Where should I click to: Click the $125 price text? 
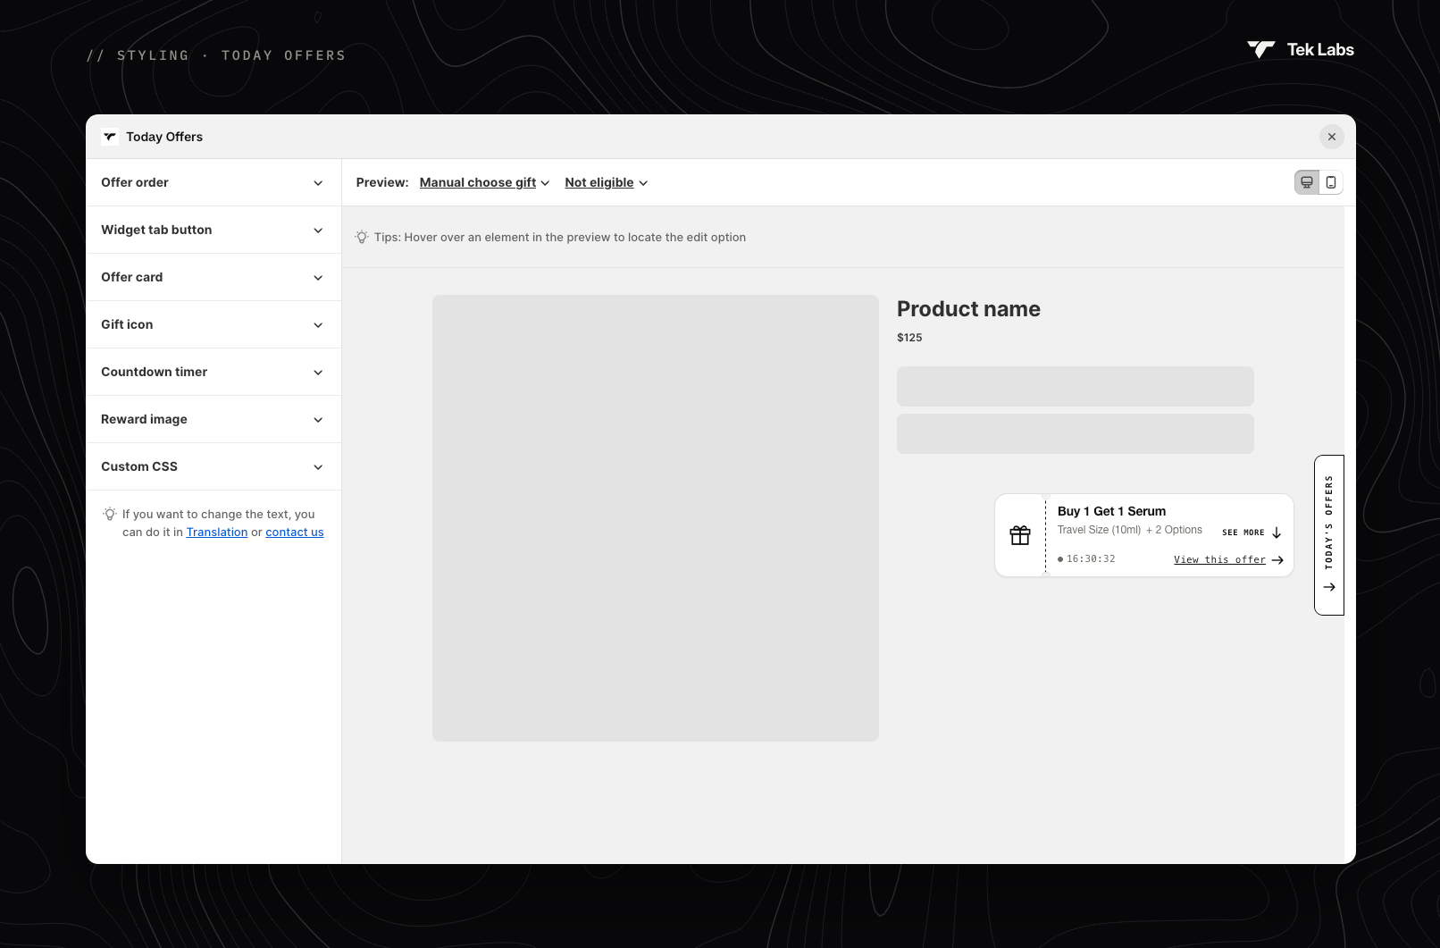point(909,338)
